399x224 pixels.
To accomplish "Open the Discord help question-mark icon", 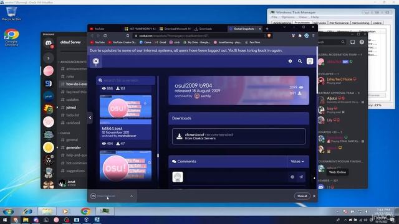I will pyautogui.click(x=362, y=42).
